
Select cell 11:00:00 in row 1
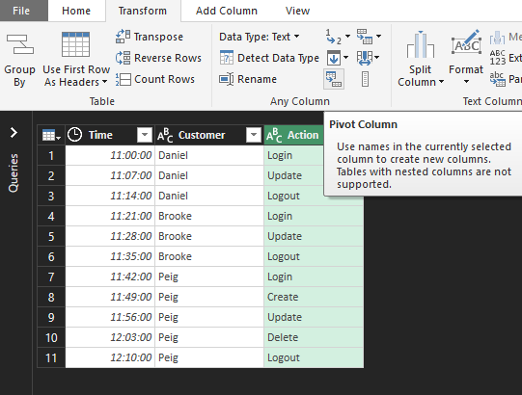[x=110, y=155]
